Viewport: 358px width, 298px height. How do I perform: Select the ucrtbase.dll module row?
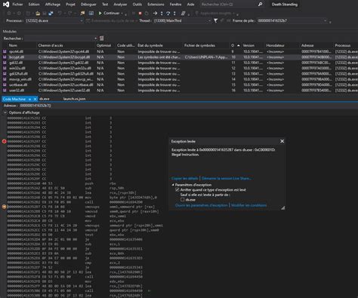(x=180, y=84)
